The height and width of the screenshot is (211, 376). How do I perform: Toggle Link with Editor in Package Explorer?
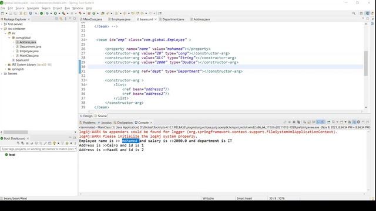click(x=61, y=19)
